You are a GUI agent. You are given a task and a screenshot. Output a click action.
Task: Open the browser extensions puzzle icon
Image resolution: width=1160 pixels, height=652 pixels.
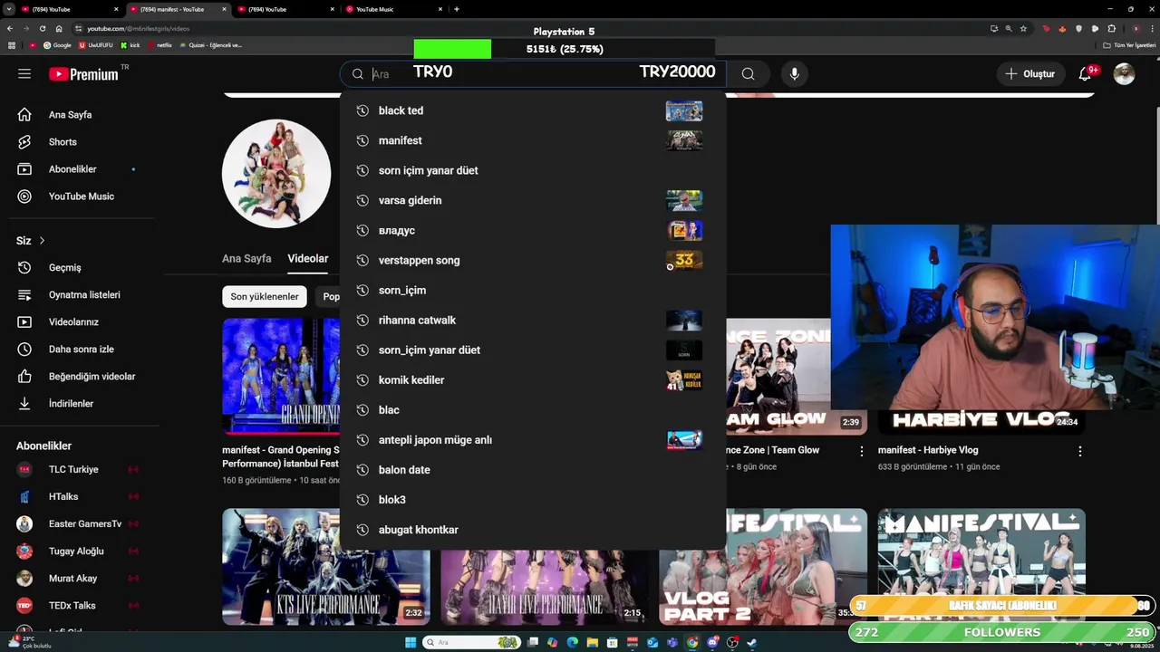(1111, 28)
